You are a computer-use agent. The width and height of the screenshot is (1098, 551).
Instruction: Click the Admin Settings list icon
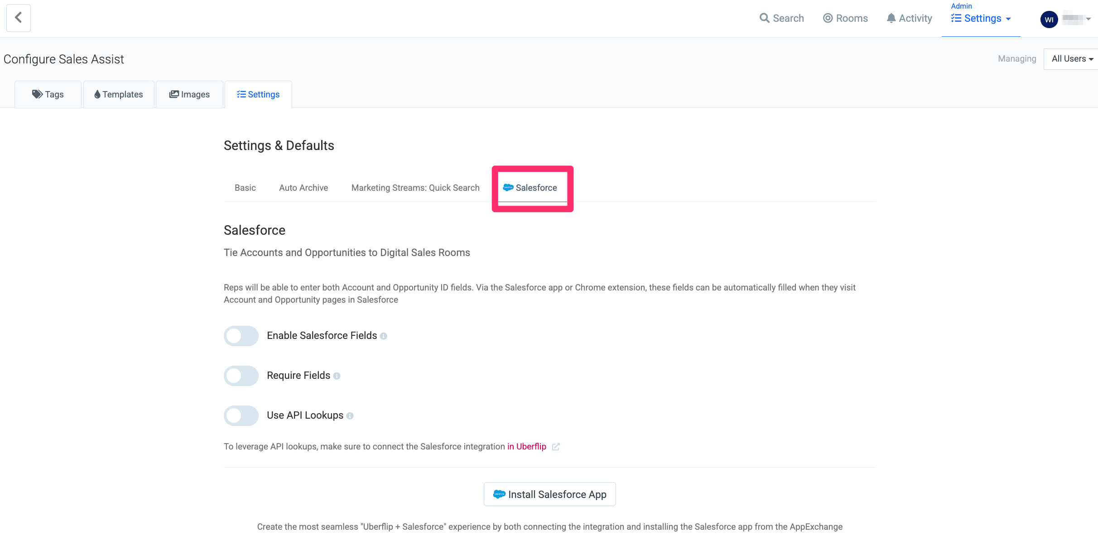(x=956, y=18)
